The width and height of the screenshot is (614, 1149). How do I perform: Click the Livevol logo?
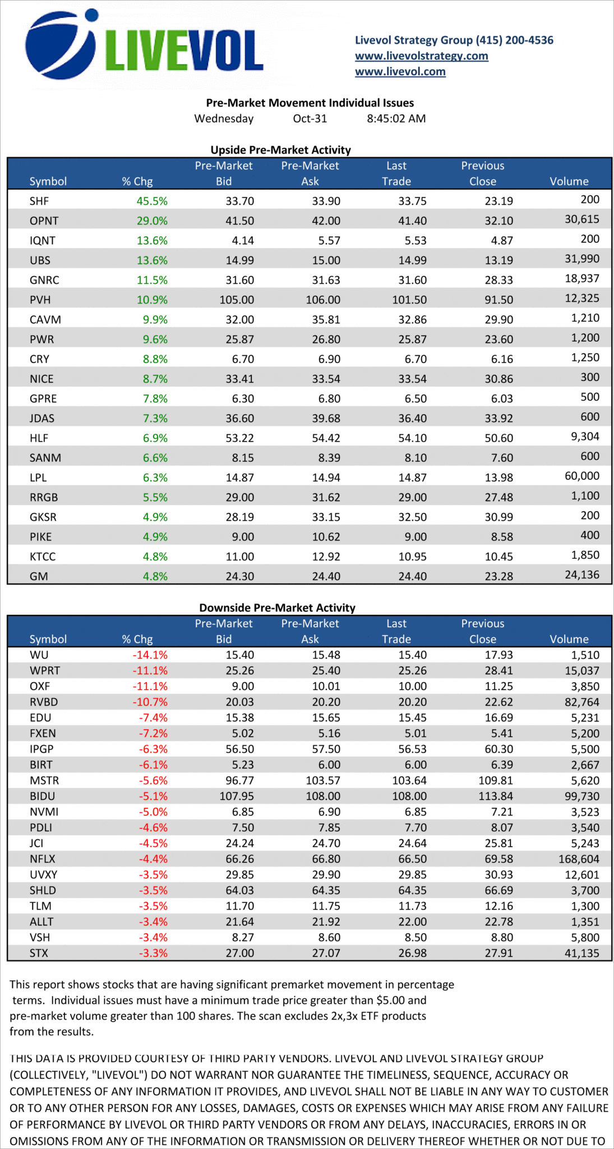145,45
